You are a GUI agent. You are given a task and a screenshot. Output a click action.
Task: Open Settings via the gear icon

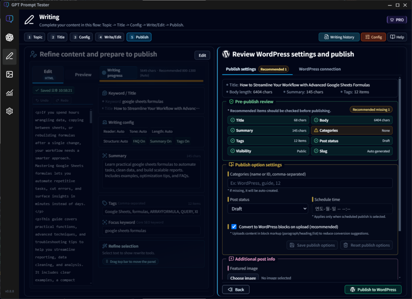(9, 111)
